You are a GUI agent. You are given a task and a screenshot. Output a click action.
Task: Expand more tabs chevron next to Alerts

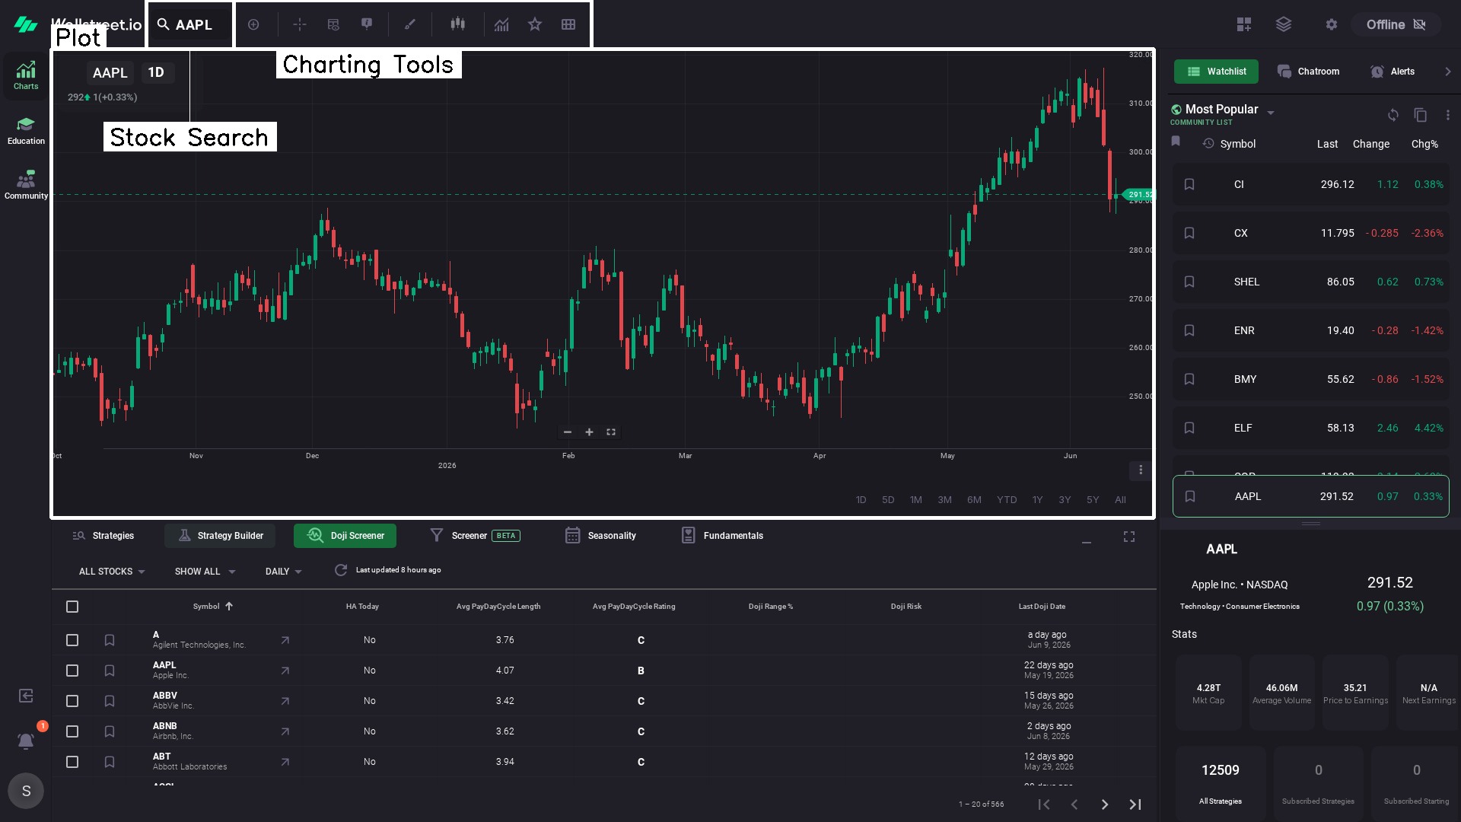tap(1448, 72)
